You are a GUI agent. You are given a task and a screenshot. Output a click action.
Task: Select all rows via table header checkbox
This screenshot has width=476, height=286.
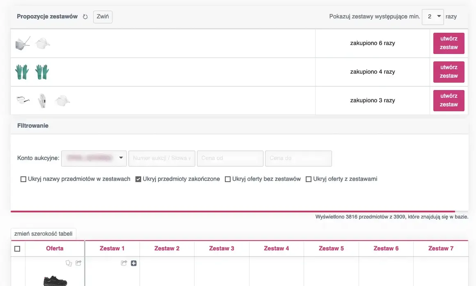point(17,249)
